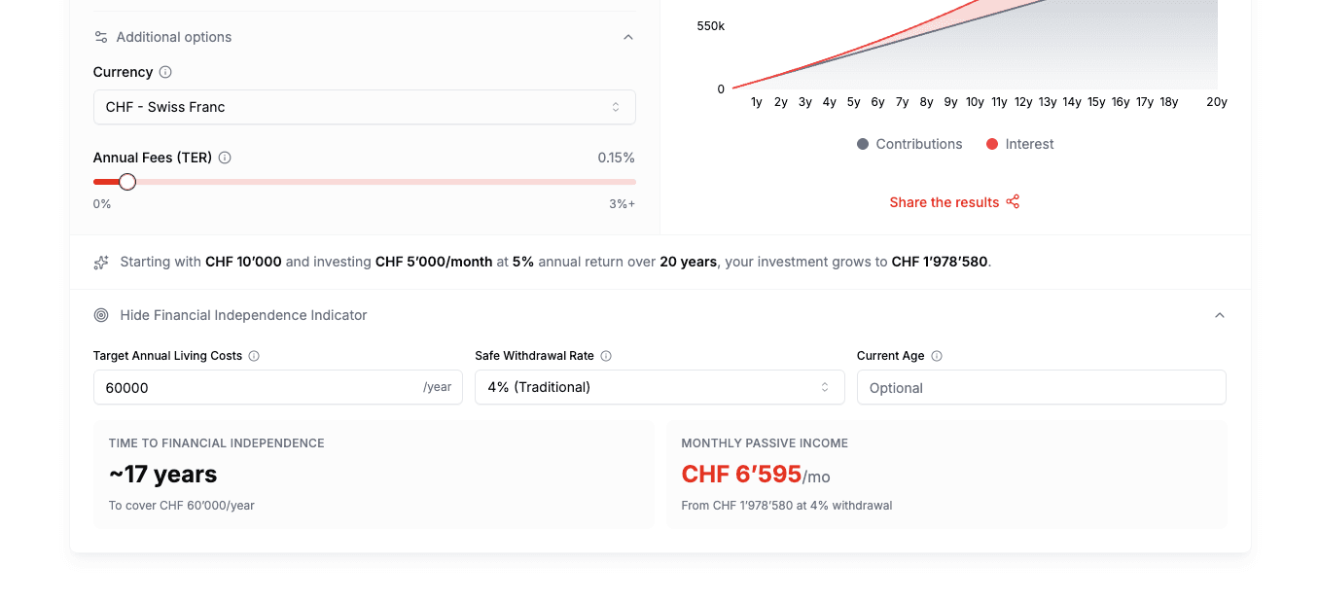Click the growth summary sparkle icon
Viewport: 1319px width, 601px height.
tap(100, 262)
